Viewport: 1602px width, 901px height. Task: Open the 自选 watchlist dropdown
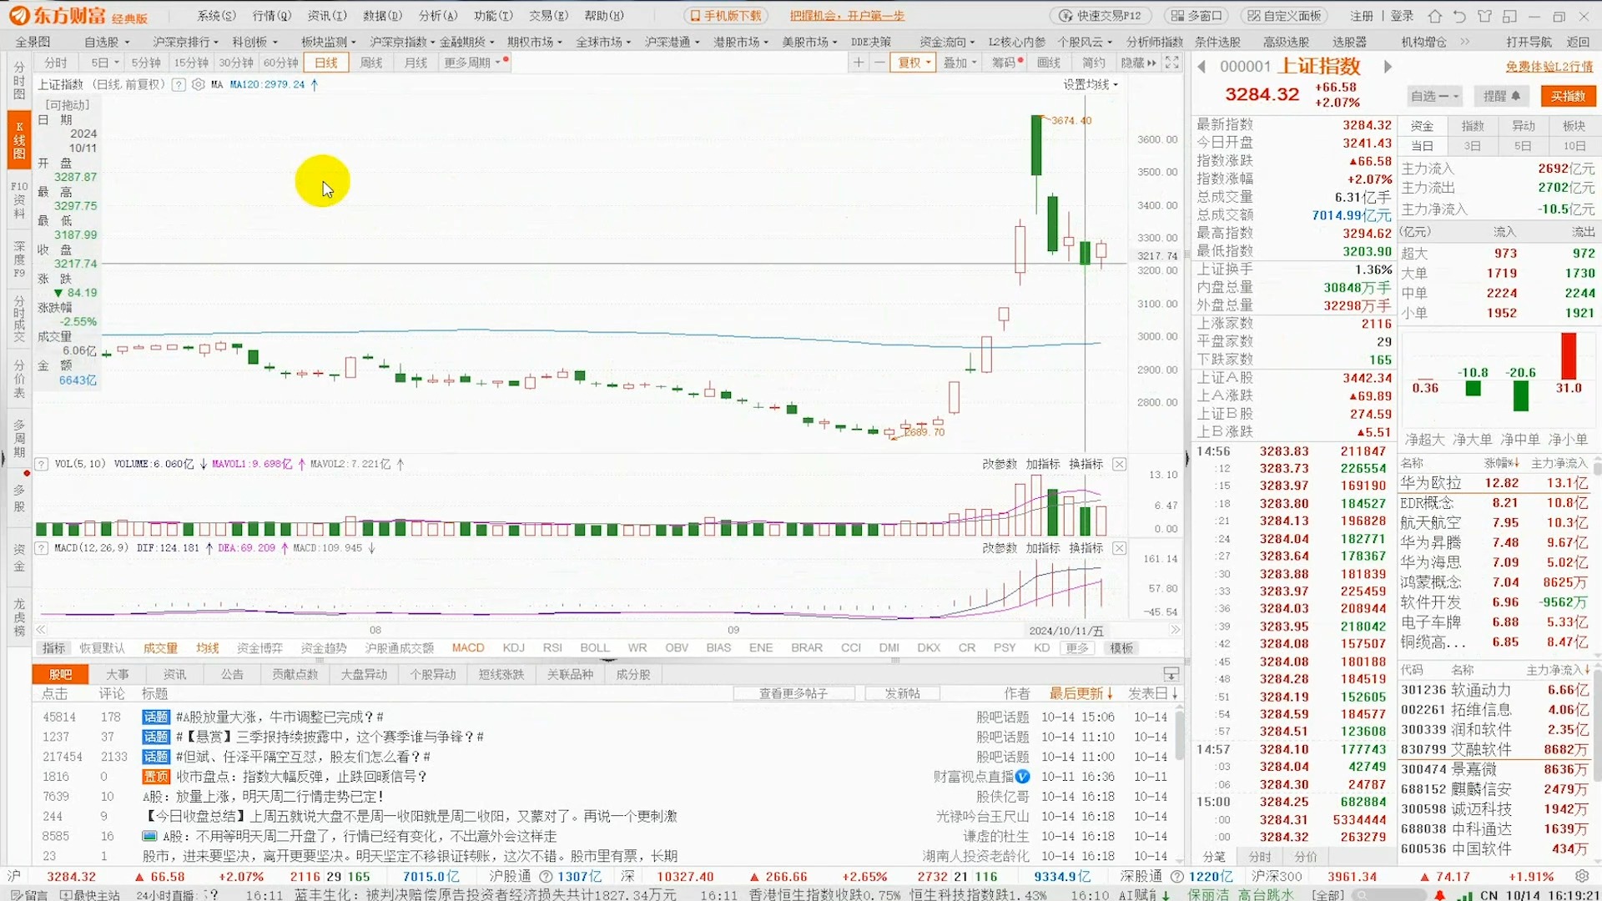[x=1434, y=96]
